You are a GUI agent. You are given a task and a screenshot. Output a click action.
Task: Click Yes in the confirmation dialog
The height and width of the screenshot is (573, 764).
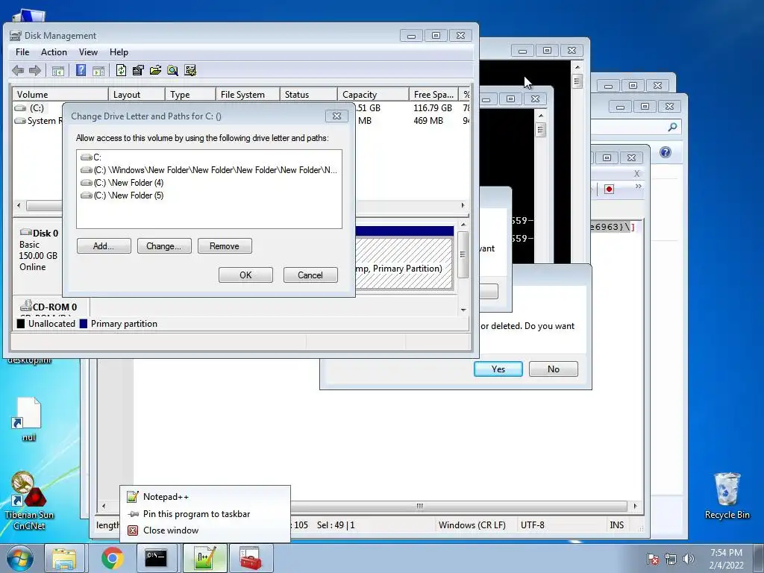tap(498, 369)
